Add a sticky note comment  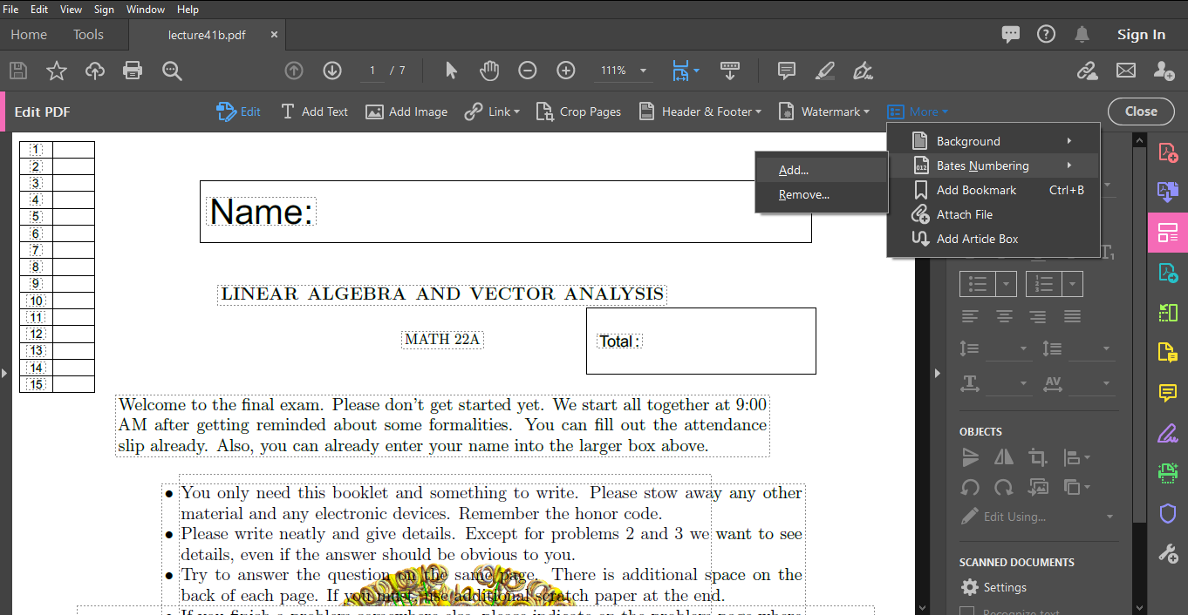point(786,71)
